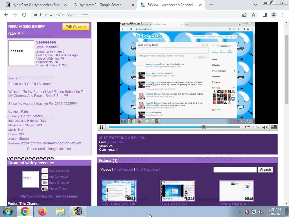This screenshot has width=289, height=217.
Task: Open the I GOT TO FRONT video title
Action: pyautogui.click(x=174, y=204)
